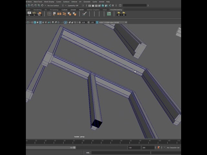
Task: Click the render setup clapperboard with gear icon
Action: 106,5
